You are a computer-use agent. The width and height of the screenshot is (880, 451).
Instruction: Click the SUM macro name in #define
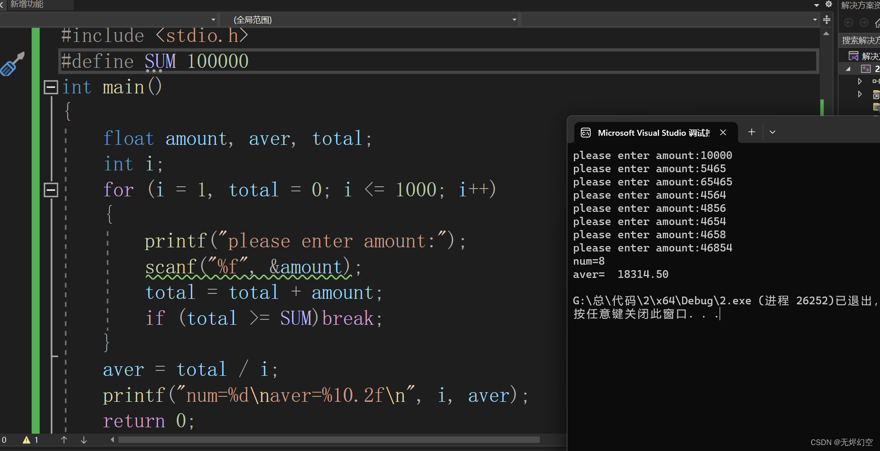click(160, 61)
